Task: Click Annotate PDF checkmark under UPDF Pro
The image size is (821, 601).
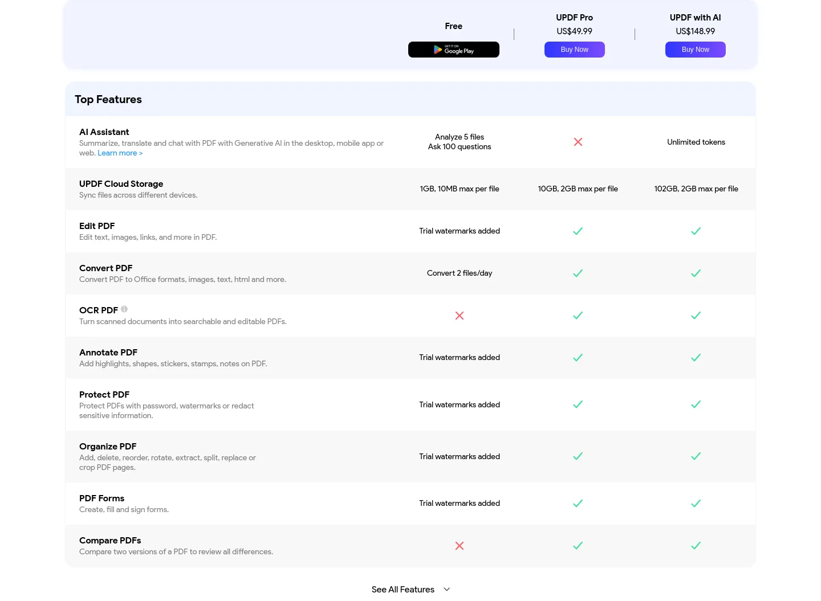Action: pyautogui.click(x=578, y=357)
